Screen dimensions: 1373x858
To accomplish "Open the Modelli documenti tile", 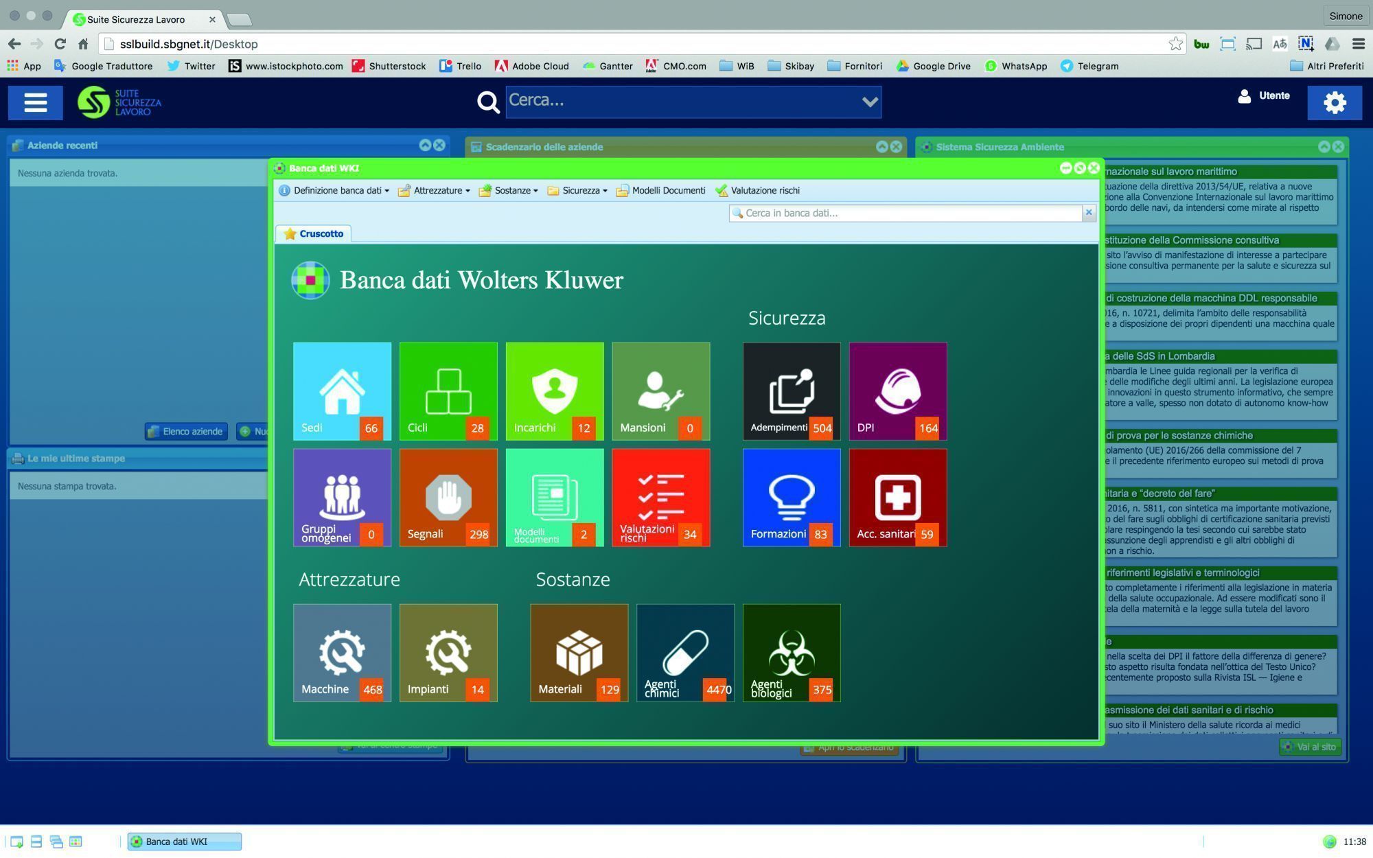I will (x=555, y=498).
